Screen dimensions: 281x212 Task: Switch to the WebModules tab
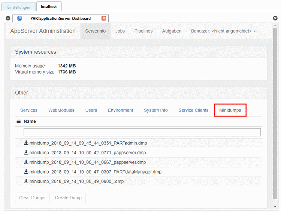(x=61, y=110)
